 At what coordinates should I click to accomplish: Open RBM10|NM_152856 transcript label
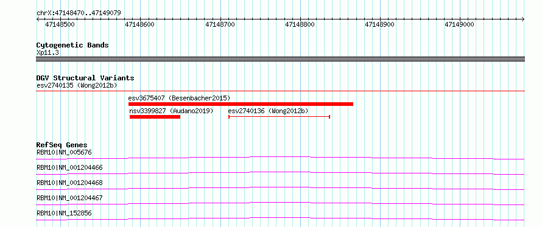point(64,213)
